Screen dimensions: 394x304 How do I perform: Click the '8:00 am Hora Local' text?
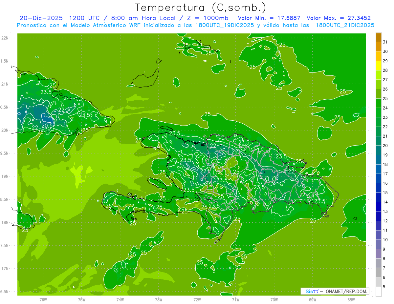click(x=144, y=18)
